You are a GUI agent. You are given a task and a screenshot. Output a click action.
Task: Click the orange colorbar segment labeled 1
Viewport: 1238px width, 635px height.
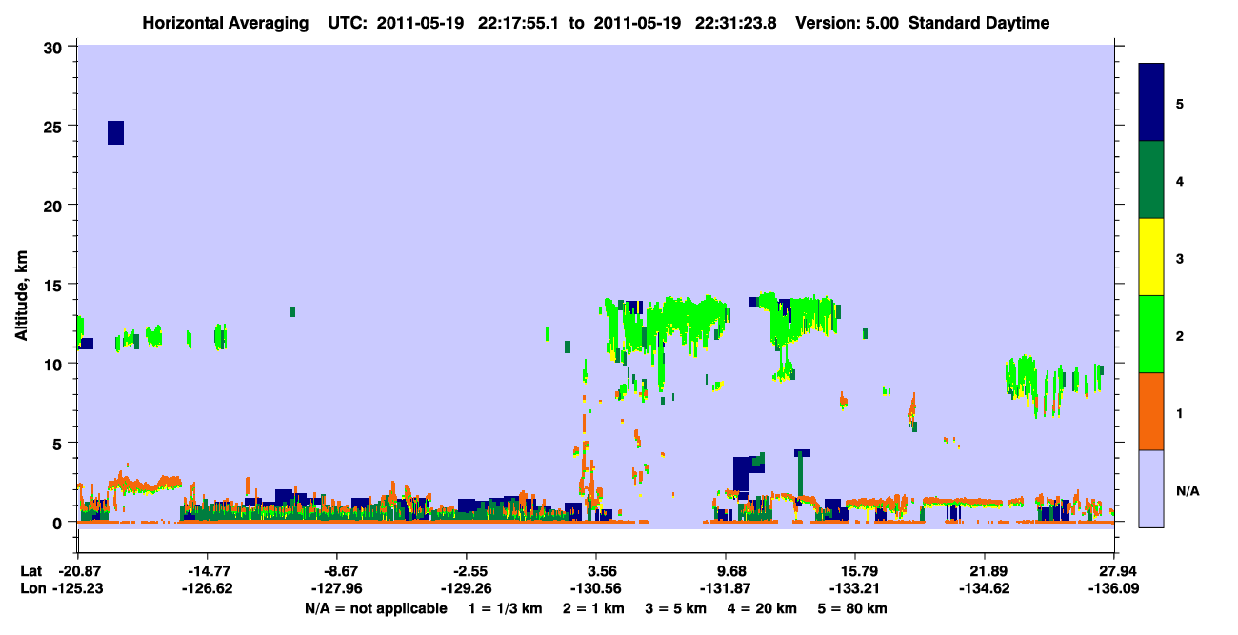[x=1151, y=411]
